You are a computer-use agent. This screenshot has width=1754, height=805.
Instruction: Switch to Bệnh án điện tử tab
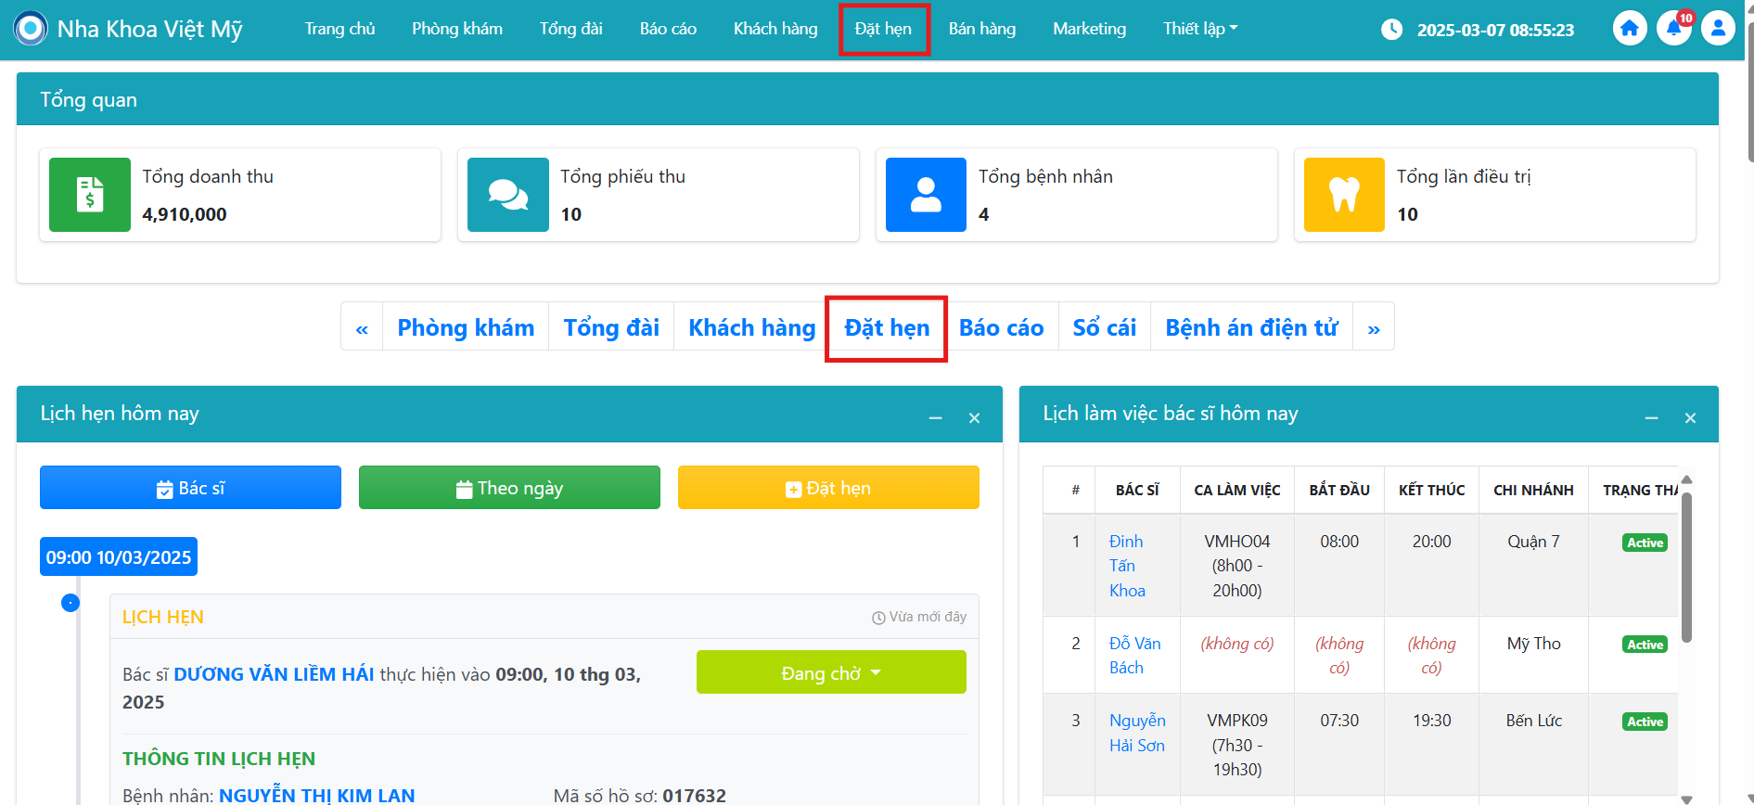point(1251,328)
